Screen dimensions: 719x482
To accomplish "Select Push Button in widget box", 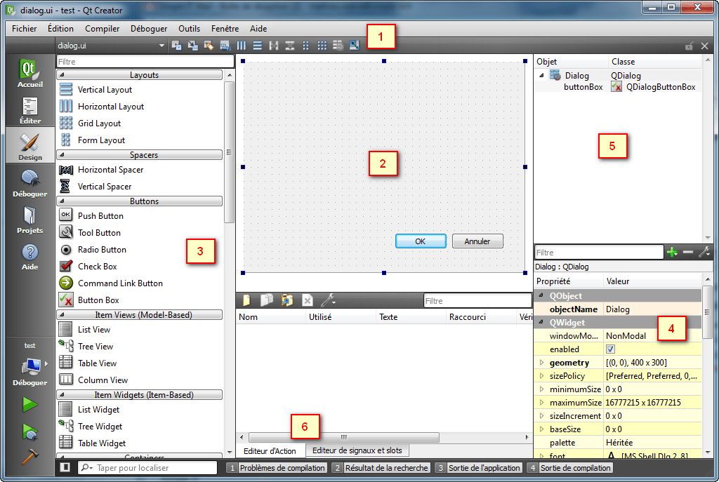I will 100,216.
